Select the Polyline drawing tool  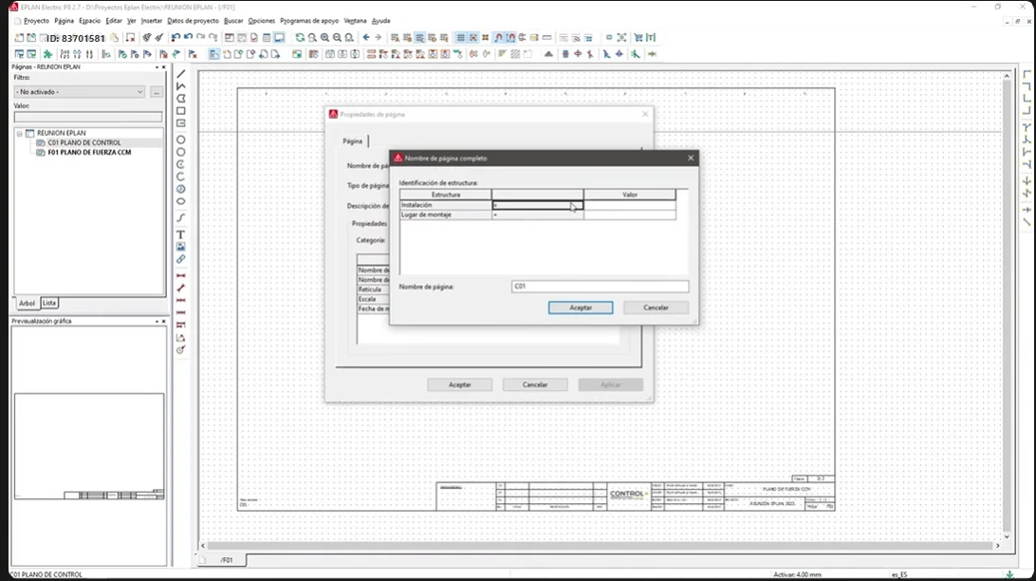coord(181,86)
